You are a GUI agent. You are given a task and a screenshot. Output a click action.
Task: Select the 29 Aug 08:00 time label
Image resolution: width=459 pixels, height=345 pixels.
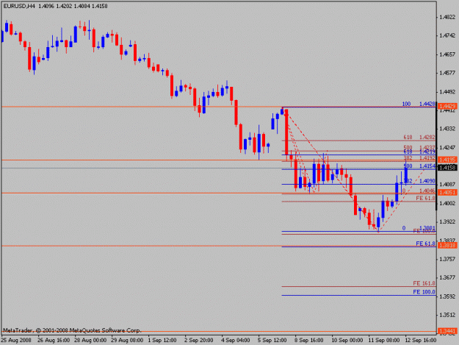click(x=127, y=340)
